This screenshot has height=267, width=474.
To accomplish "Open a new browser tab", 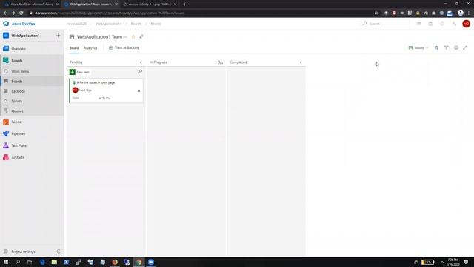I will click(184, 4).
